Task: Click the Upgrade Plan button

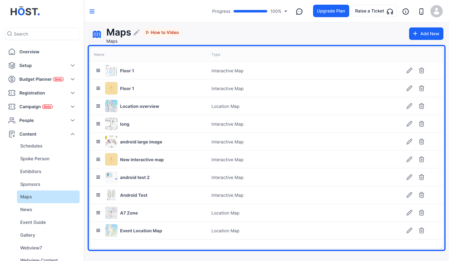Action: click(x=331, y=11)
